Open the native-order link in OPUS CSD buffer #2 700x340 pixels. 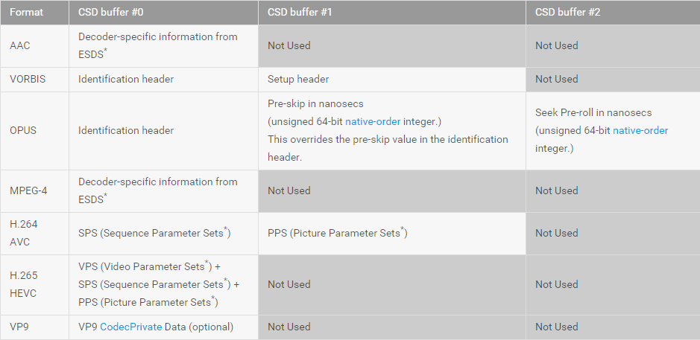pos(640,130)
